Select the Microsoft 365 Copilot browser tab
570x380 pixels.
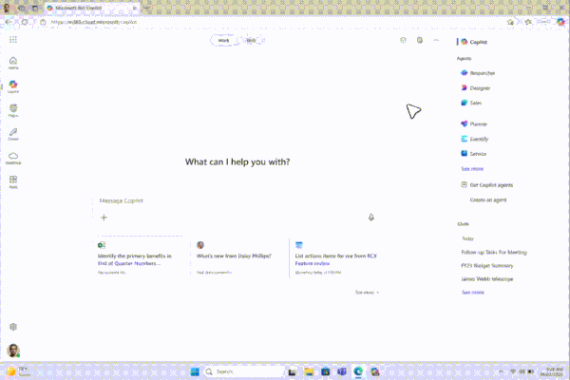pyautogui.click(x=91, y=8)
